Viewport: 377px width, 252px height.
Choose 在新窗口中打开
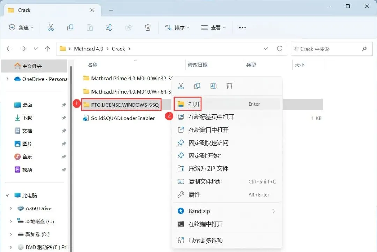(227, 130)
